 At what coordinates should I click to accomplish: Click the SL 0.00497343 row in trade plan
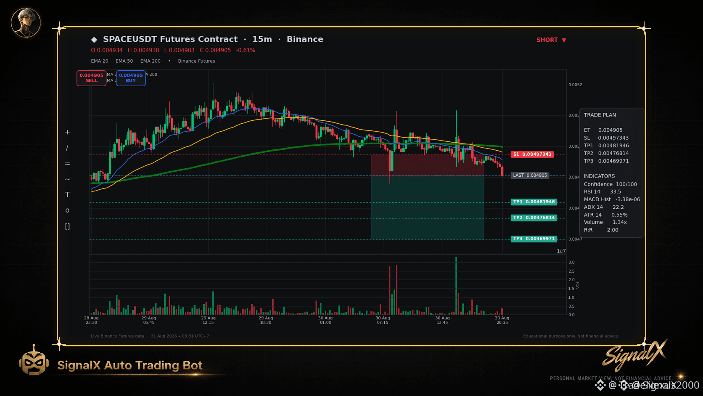pos(606,138)
